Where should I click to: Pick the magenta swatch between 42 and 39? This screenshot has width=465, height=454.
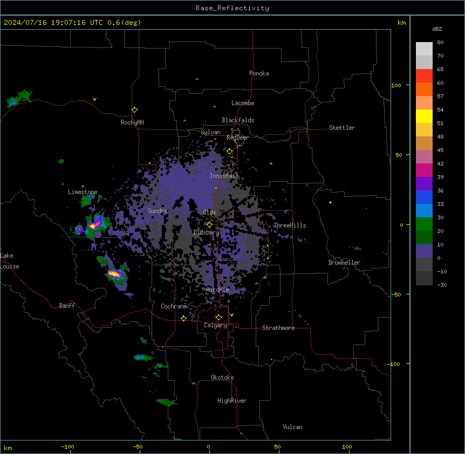(x=424, y=170)
